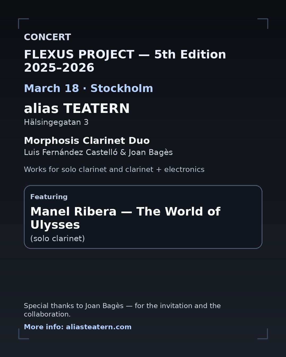The width and height of the screenshot is (286, 357).
Task: Click the Morphosis Clarinet Duo heading
Action: point(87,141)
